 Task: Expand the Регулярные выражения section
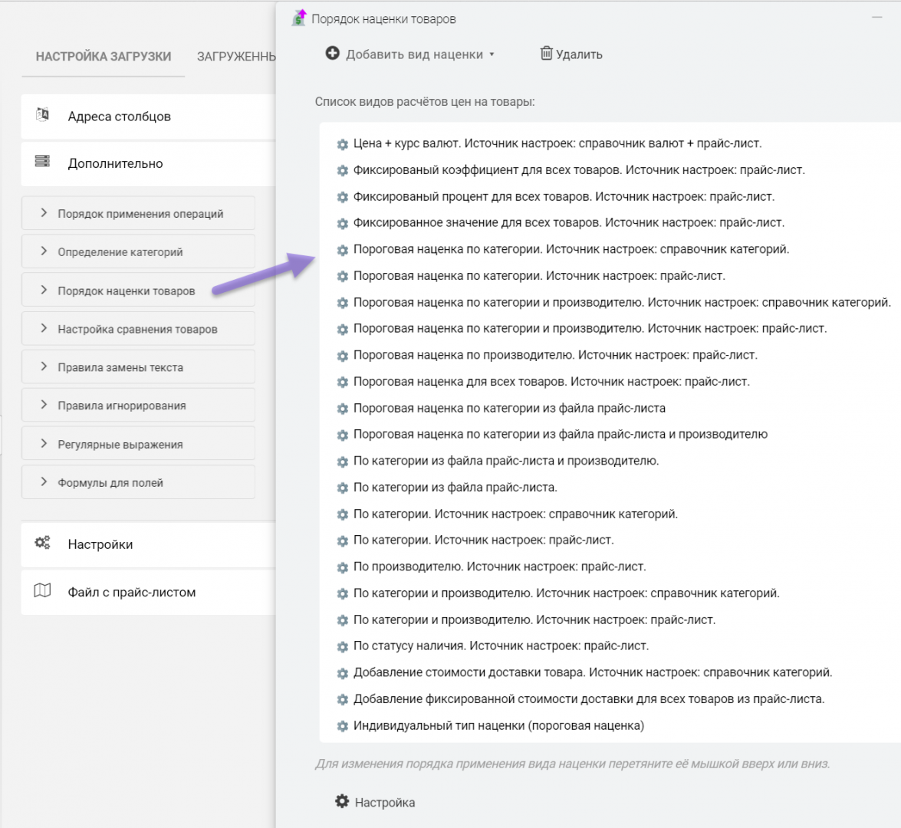pyautogui.click(x=44, y=444)
